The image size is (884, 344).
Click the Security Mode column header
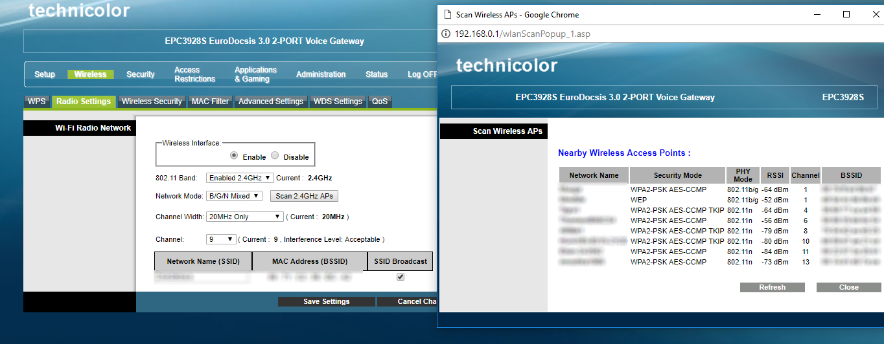click(677, 175)
